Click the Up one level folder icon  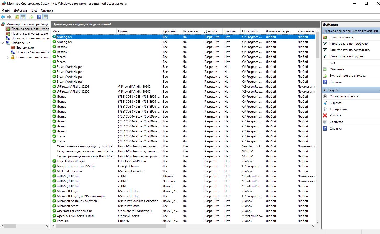pyautogui.click(x=17, y=17)
